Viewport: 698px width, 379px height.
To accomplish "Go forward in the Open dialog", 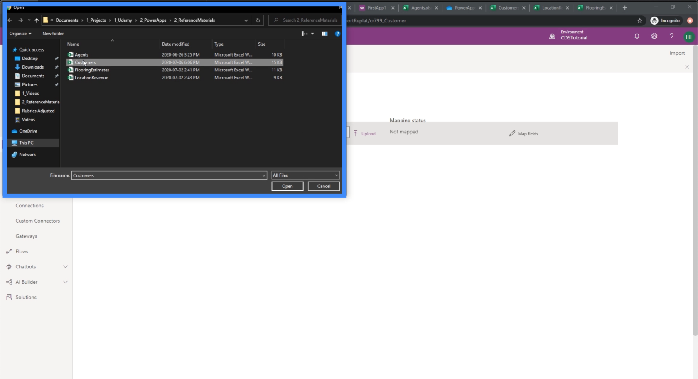I will (20, 20).
